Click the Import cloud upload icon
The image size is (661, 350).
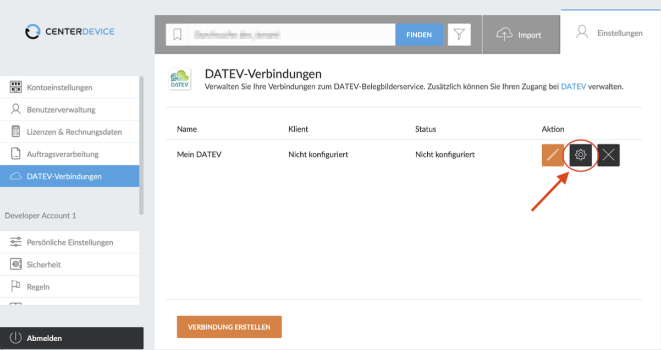[504, 35]
